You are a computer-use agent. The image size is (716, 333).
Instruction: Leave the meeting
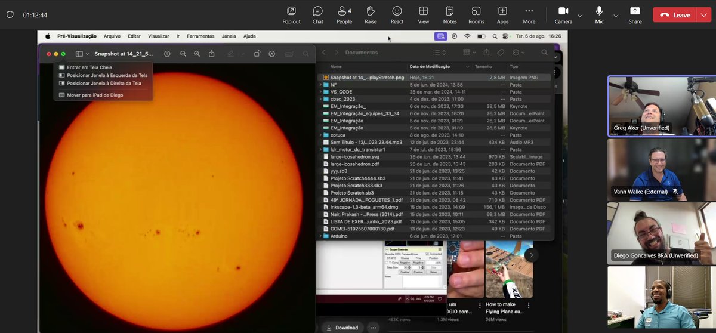[x=674, y=15]
